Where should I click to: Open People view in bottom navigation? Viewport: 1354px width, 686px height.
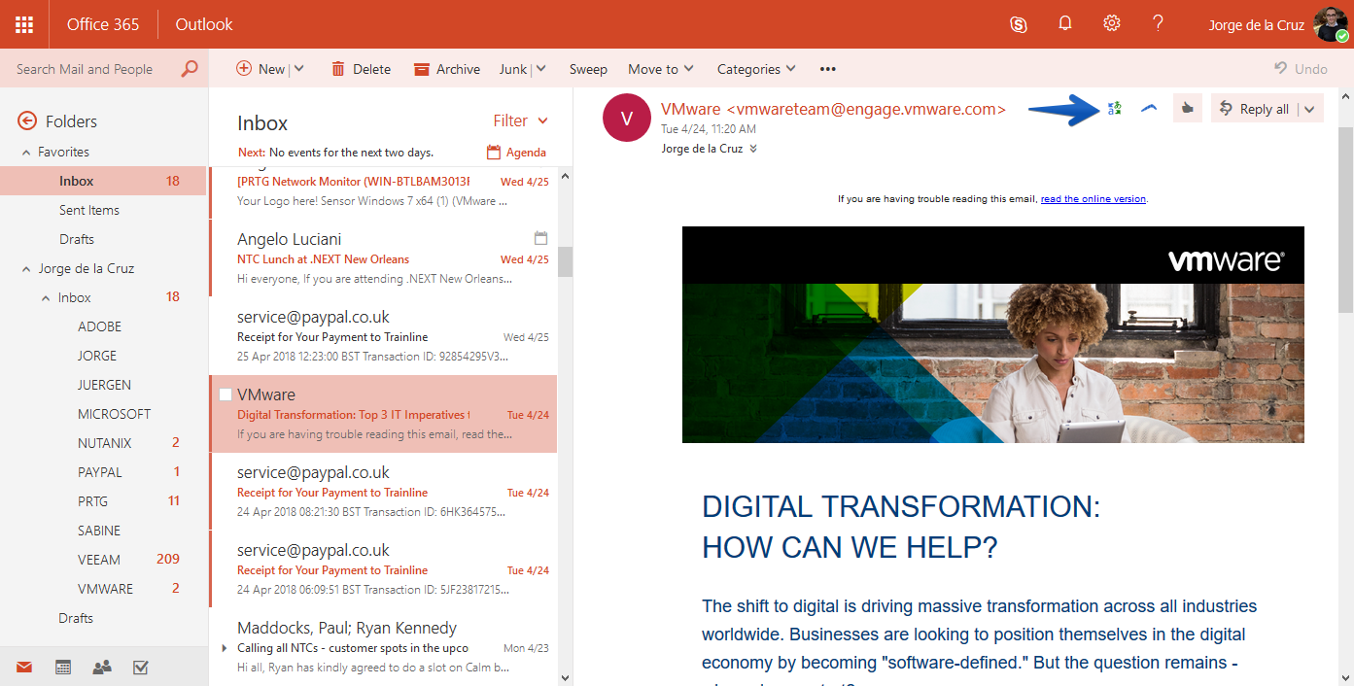tap(101, 668)
